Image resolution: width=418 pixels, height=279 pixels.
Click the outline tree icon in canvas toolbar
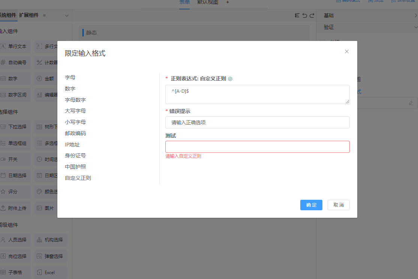pos(297,15)
